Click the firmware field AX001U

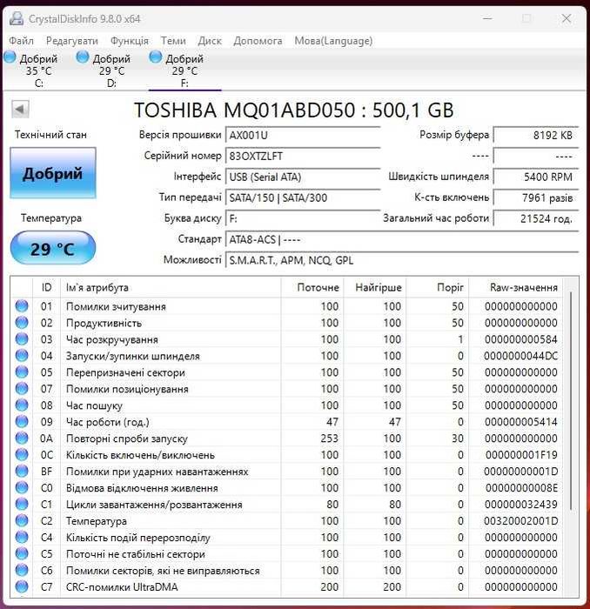click(x=303, y=135)
